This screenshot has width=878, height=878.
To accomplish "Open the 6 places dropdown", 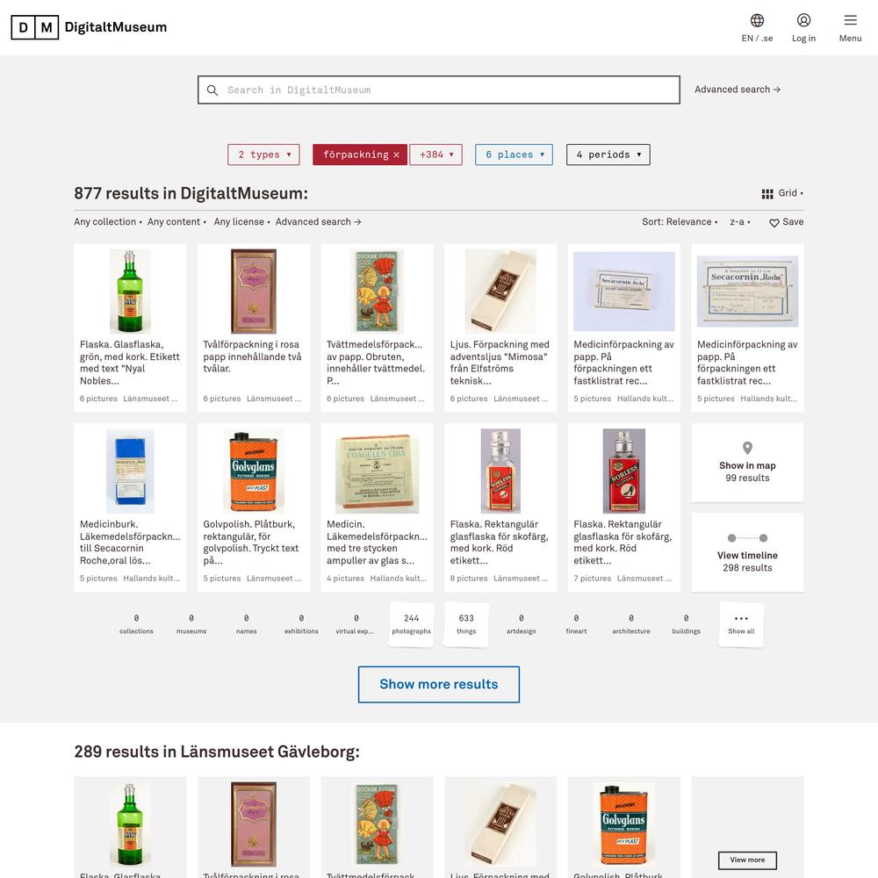I will (x=514, y=155).
